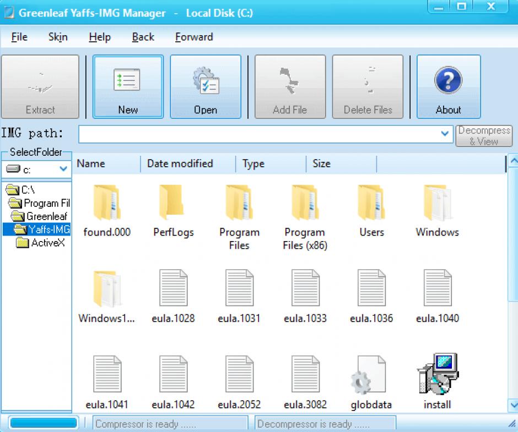Select Greenleaf folder in tree

click(39, 216)
